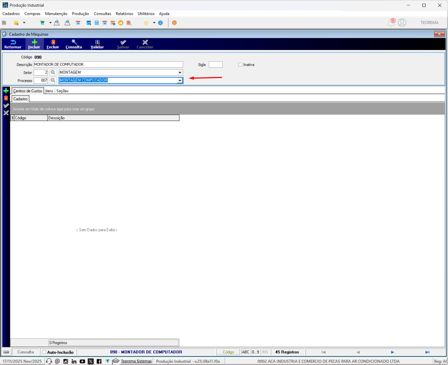
Task: Click the Descrição input field
Action: coord(108,64)
